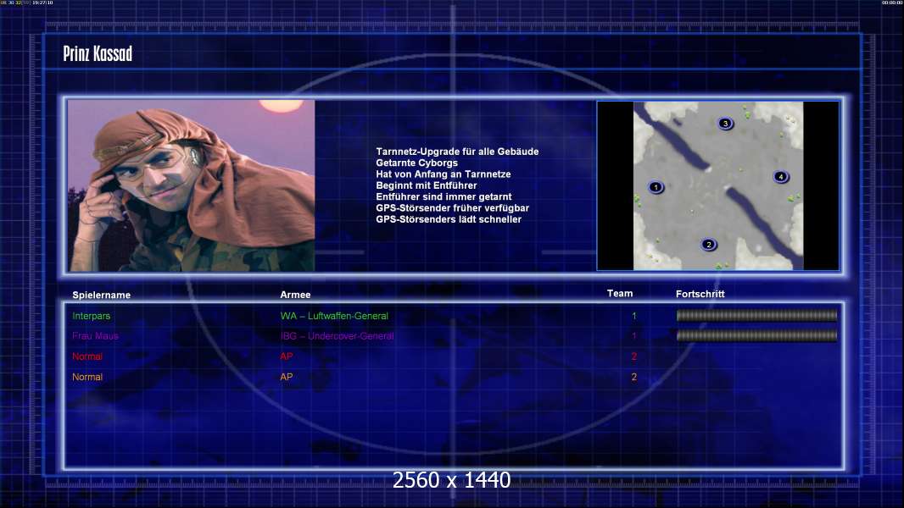The image size is (904, 508).
Task: Select the orange Normal AI player row
Action: click(87, 377)
